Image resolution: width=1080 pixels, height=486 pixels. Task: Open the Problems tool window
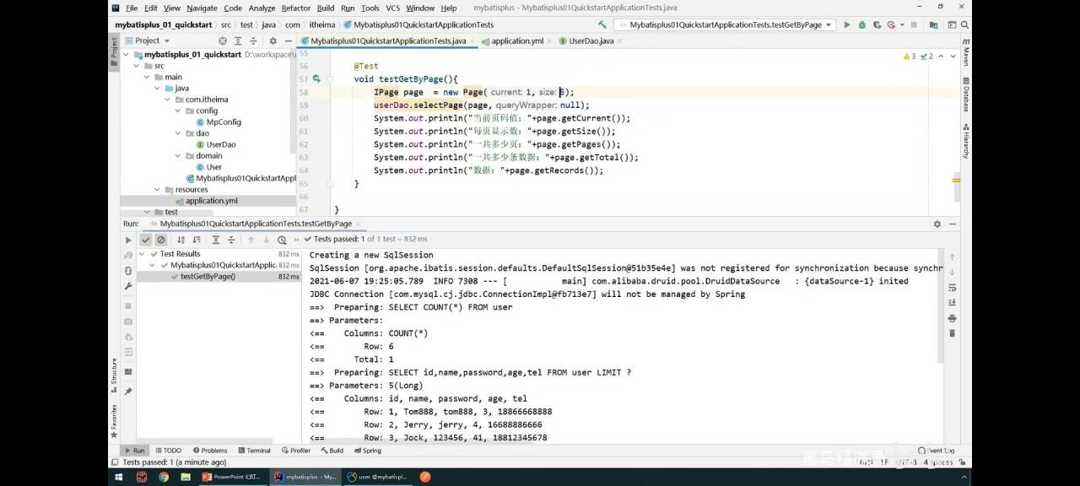pos(210,451)
